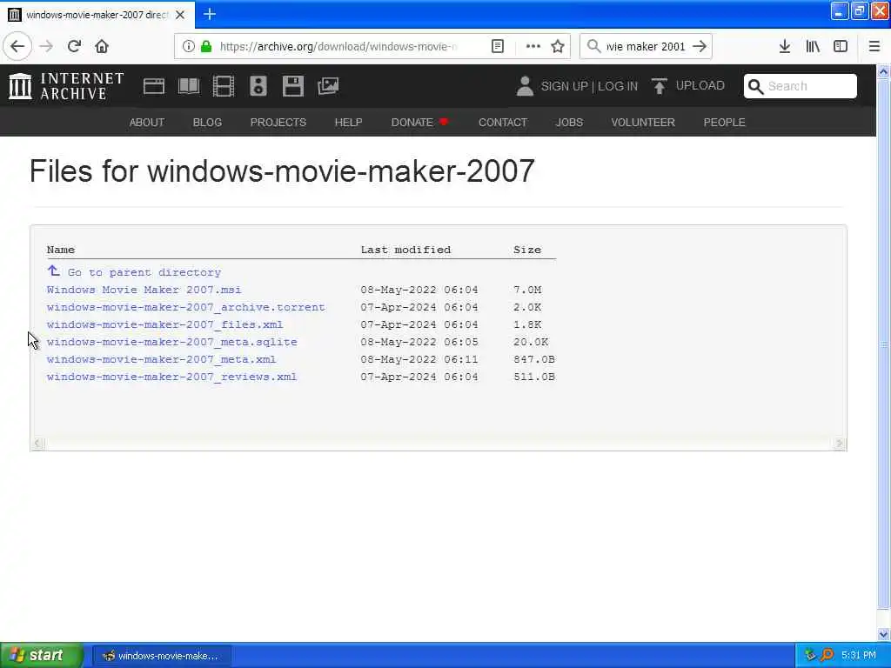Go back to previous page

[x=17, y=46]
